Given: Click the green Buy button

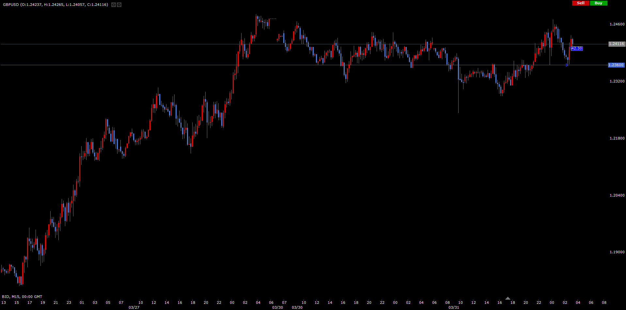Looking at the screenshot, I should pos(598,3).
